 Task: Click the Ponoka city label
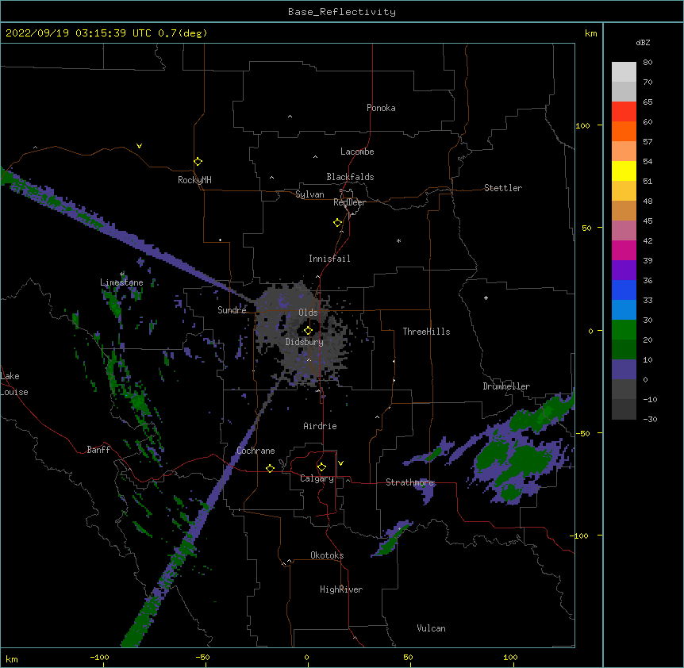tap(381, 108)
